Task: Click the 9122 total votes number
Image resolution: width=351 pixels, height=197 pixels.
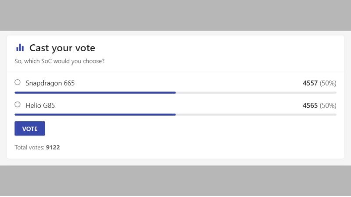Action: [x=53, y=148]
